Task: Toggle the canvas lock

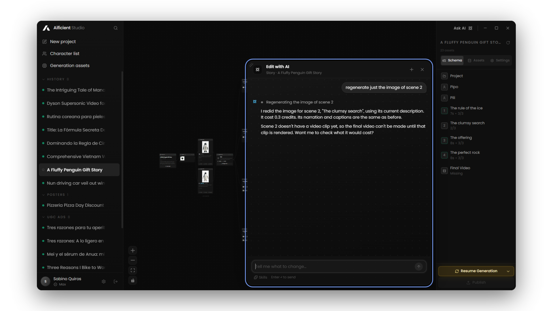Action: 132,280
